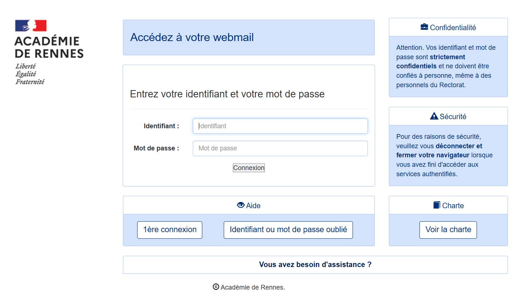The height and width of the screenshot is (307, 525).
Task: Click the copyright symbol in the footer
Action: [x=216, y=287]
